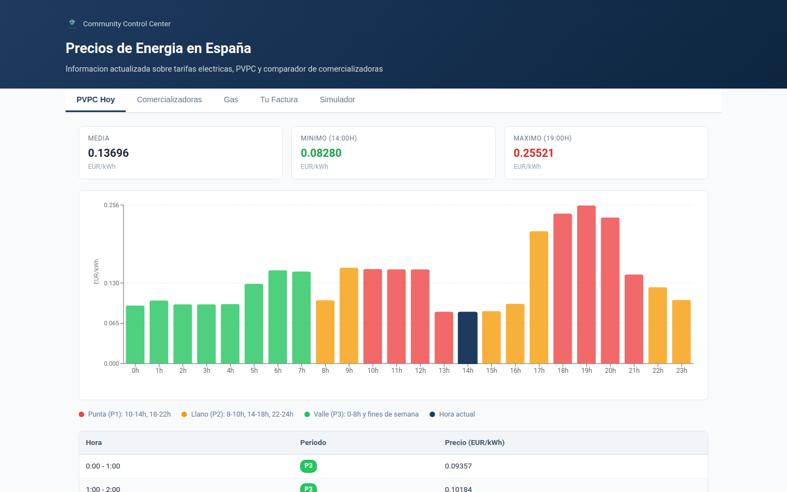Click the 14h x-axis label
Image resolution: width=787 pixels, height=492 pixels.
[468, 371]
